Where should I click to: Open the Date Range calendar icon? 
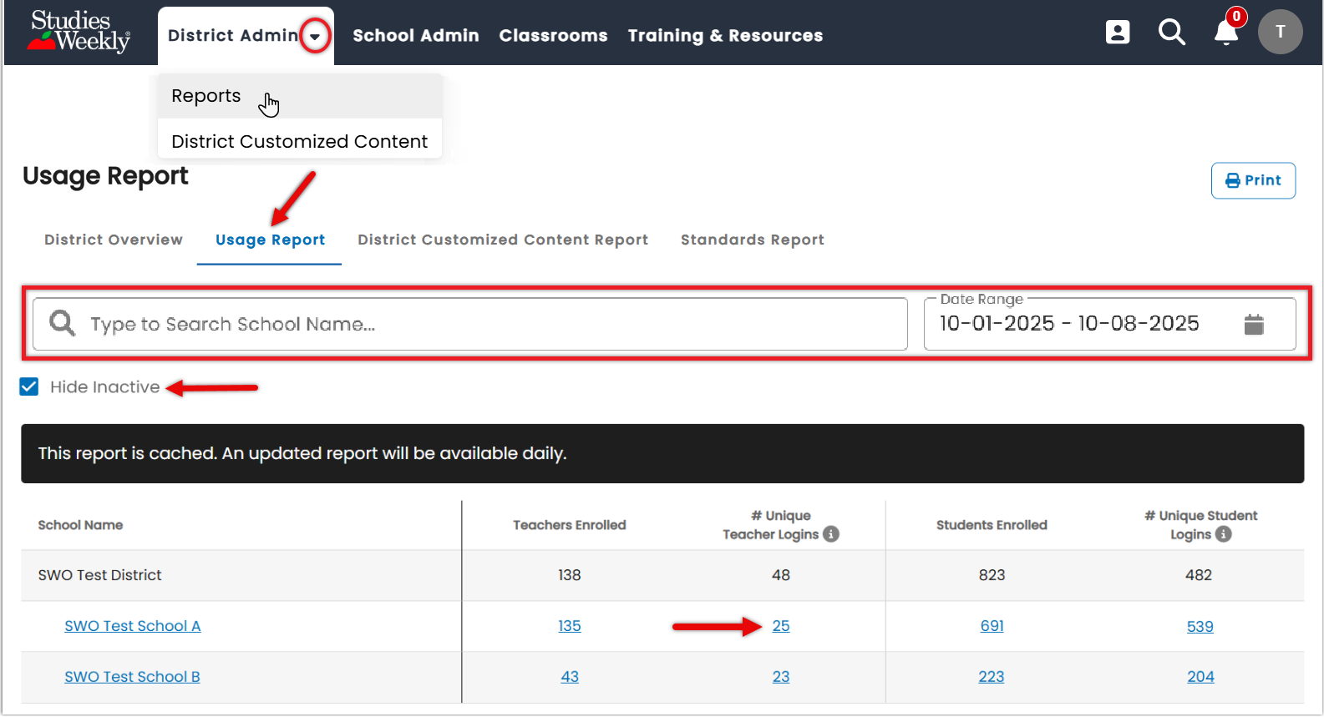(1254, 325)
